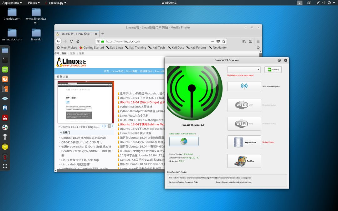
Task: Click the globe update button in Fern
Action: (184, 142)
